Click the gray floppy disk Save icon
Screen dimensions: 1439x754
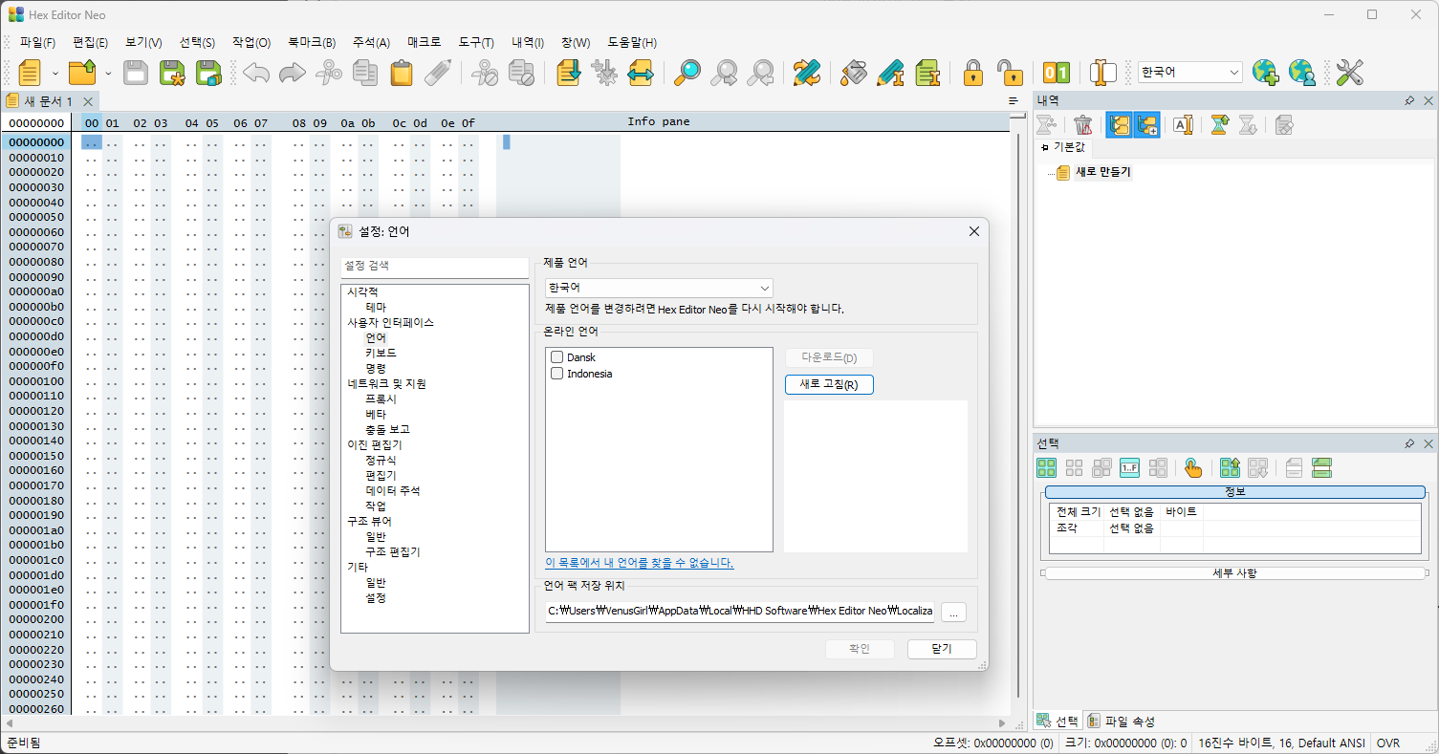[136, 73]
